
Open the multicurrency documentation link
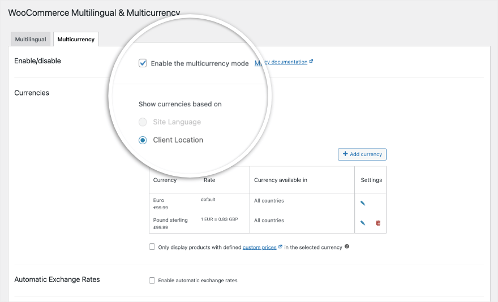[x=281, y=62]
